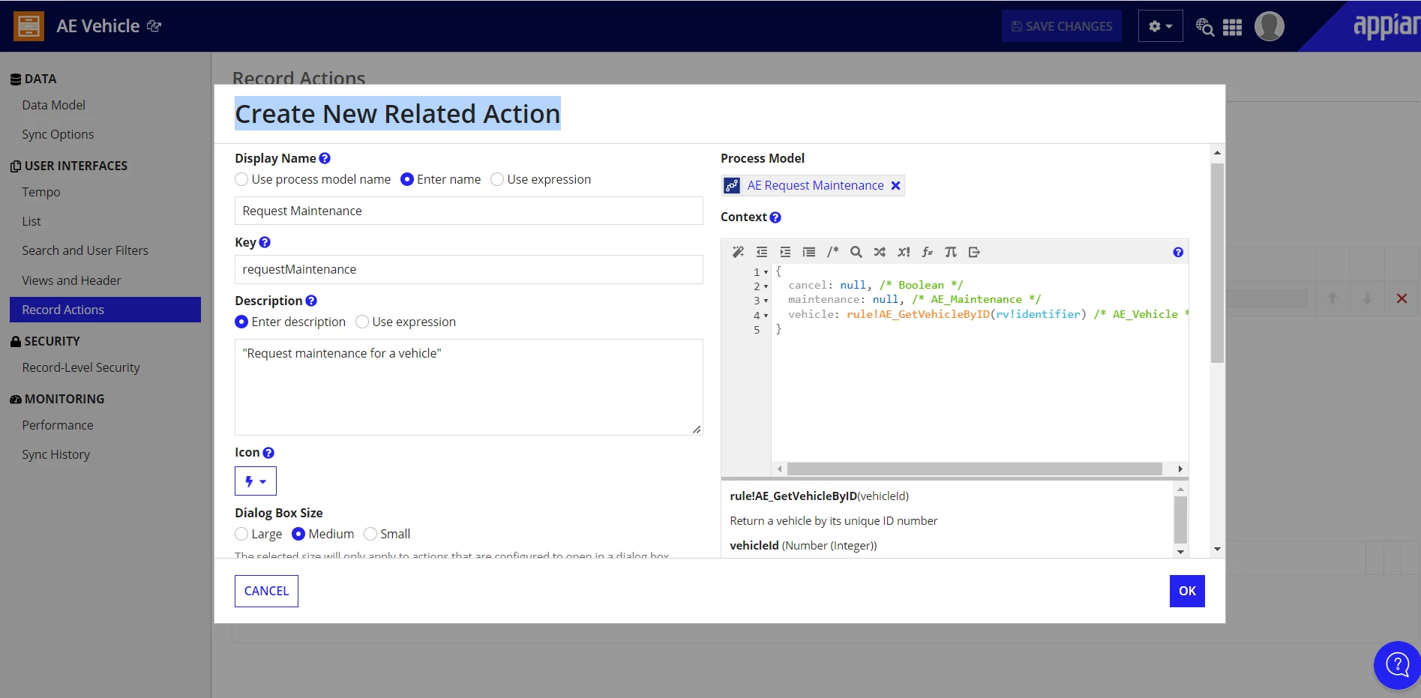Click the Description text area

coord(469,387)
